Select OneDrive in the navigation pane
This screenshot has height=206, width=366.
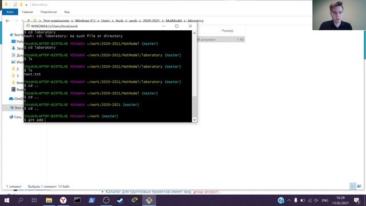(x=16, y=99)
